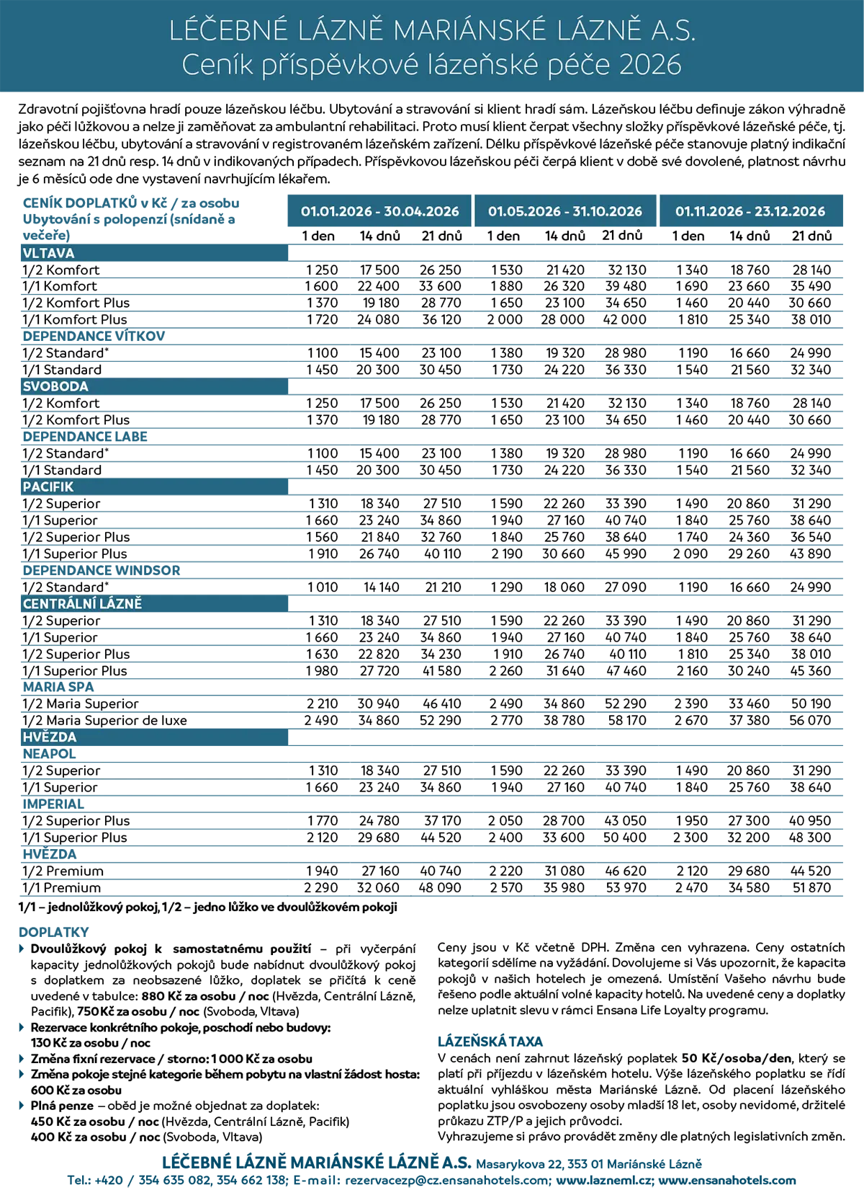Image resolution: width=864 pixels, height=1190 pixels.
Task: Click the LÉČEBNÉ LÁZNĚ MARIÁNSKÉ LÁZNĚ A.S. title
Action: [432, 31]
